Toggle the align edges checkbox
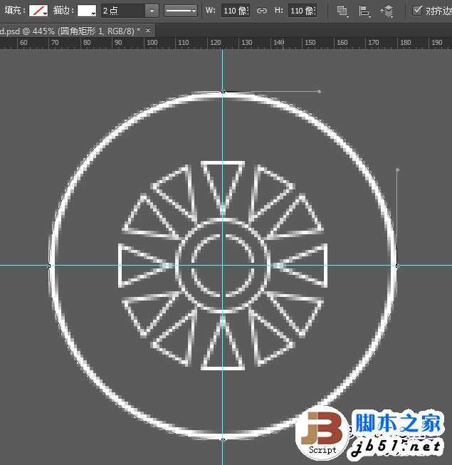 417,11
